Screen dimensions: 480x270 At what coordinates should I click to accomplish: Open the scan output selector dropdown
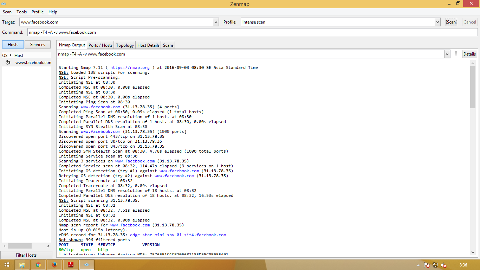447,54
